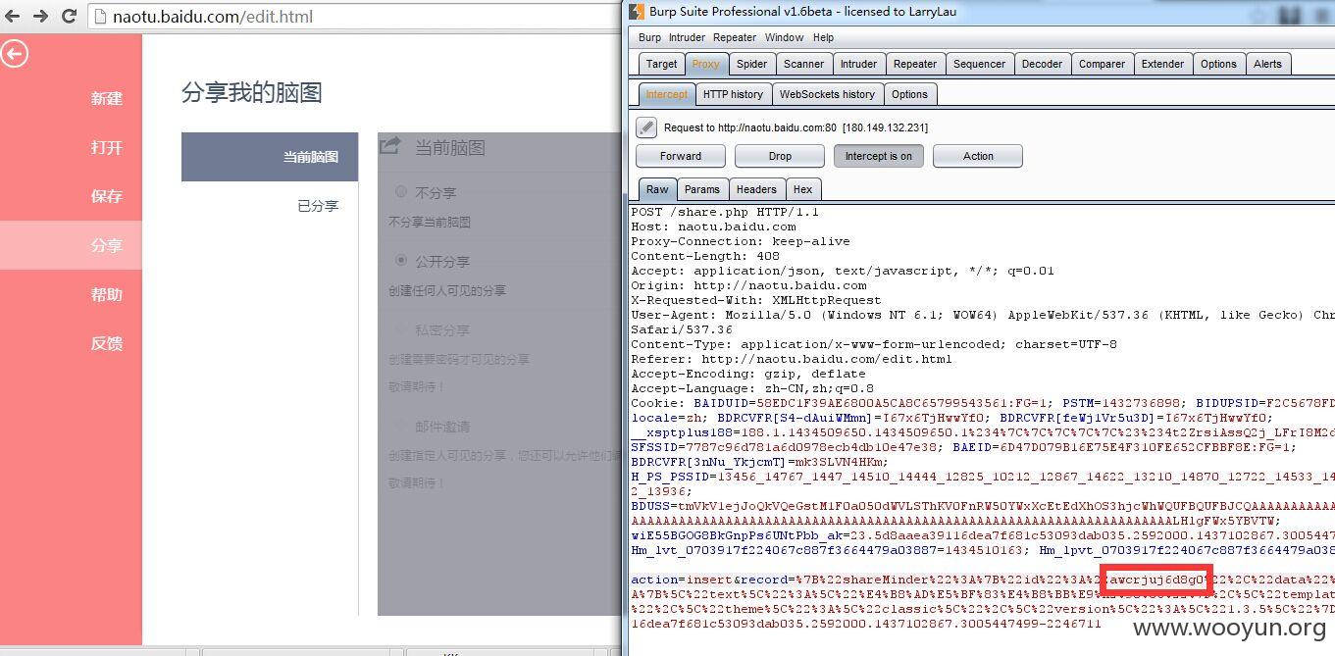Switch to the Hex view tab

(x=802, y=189)
